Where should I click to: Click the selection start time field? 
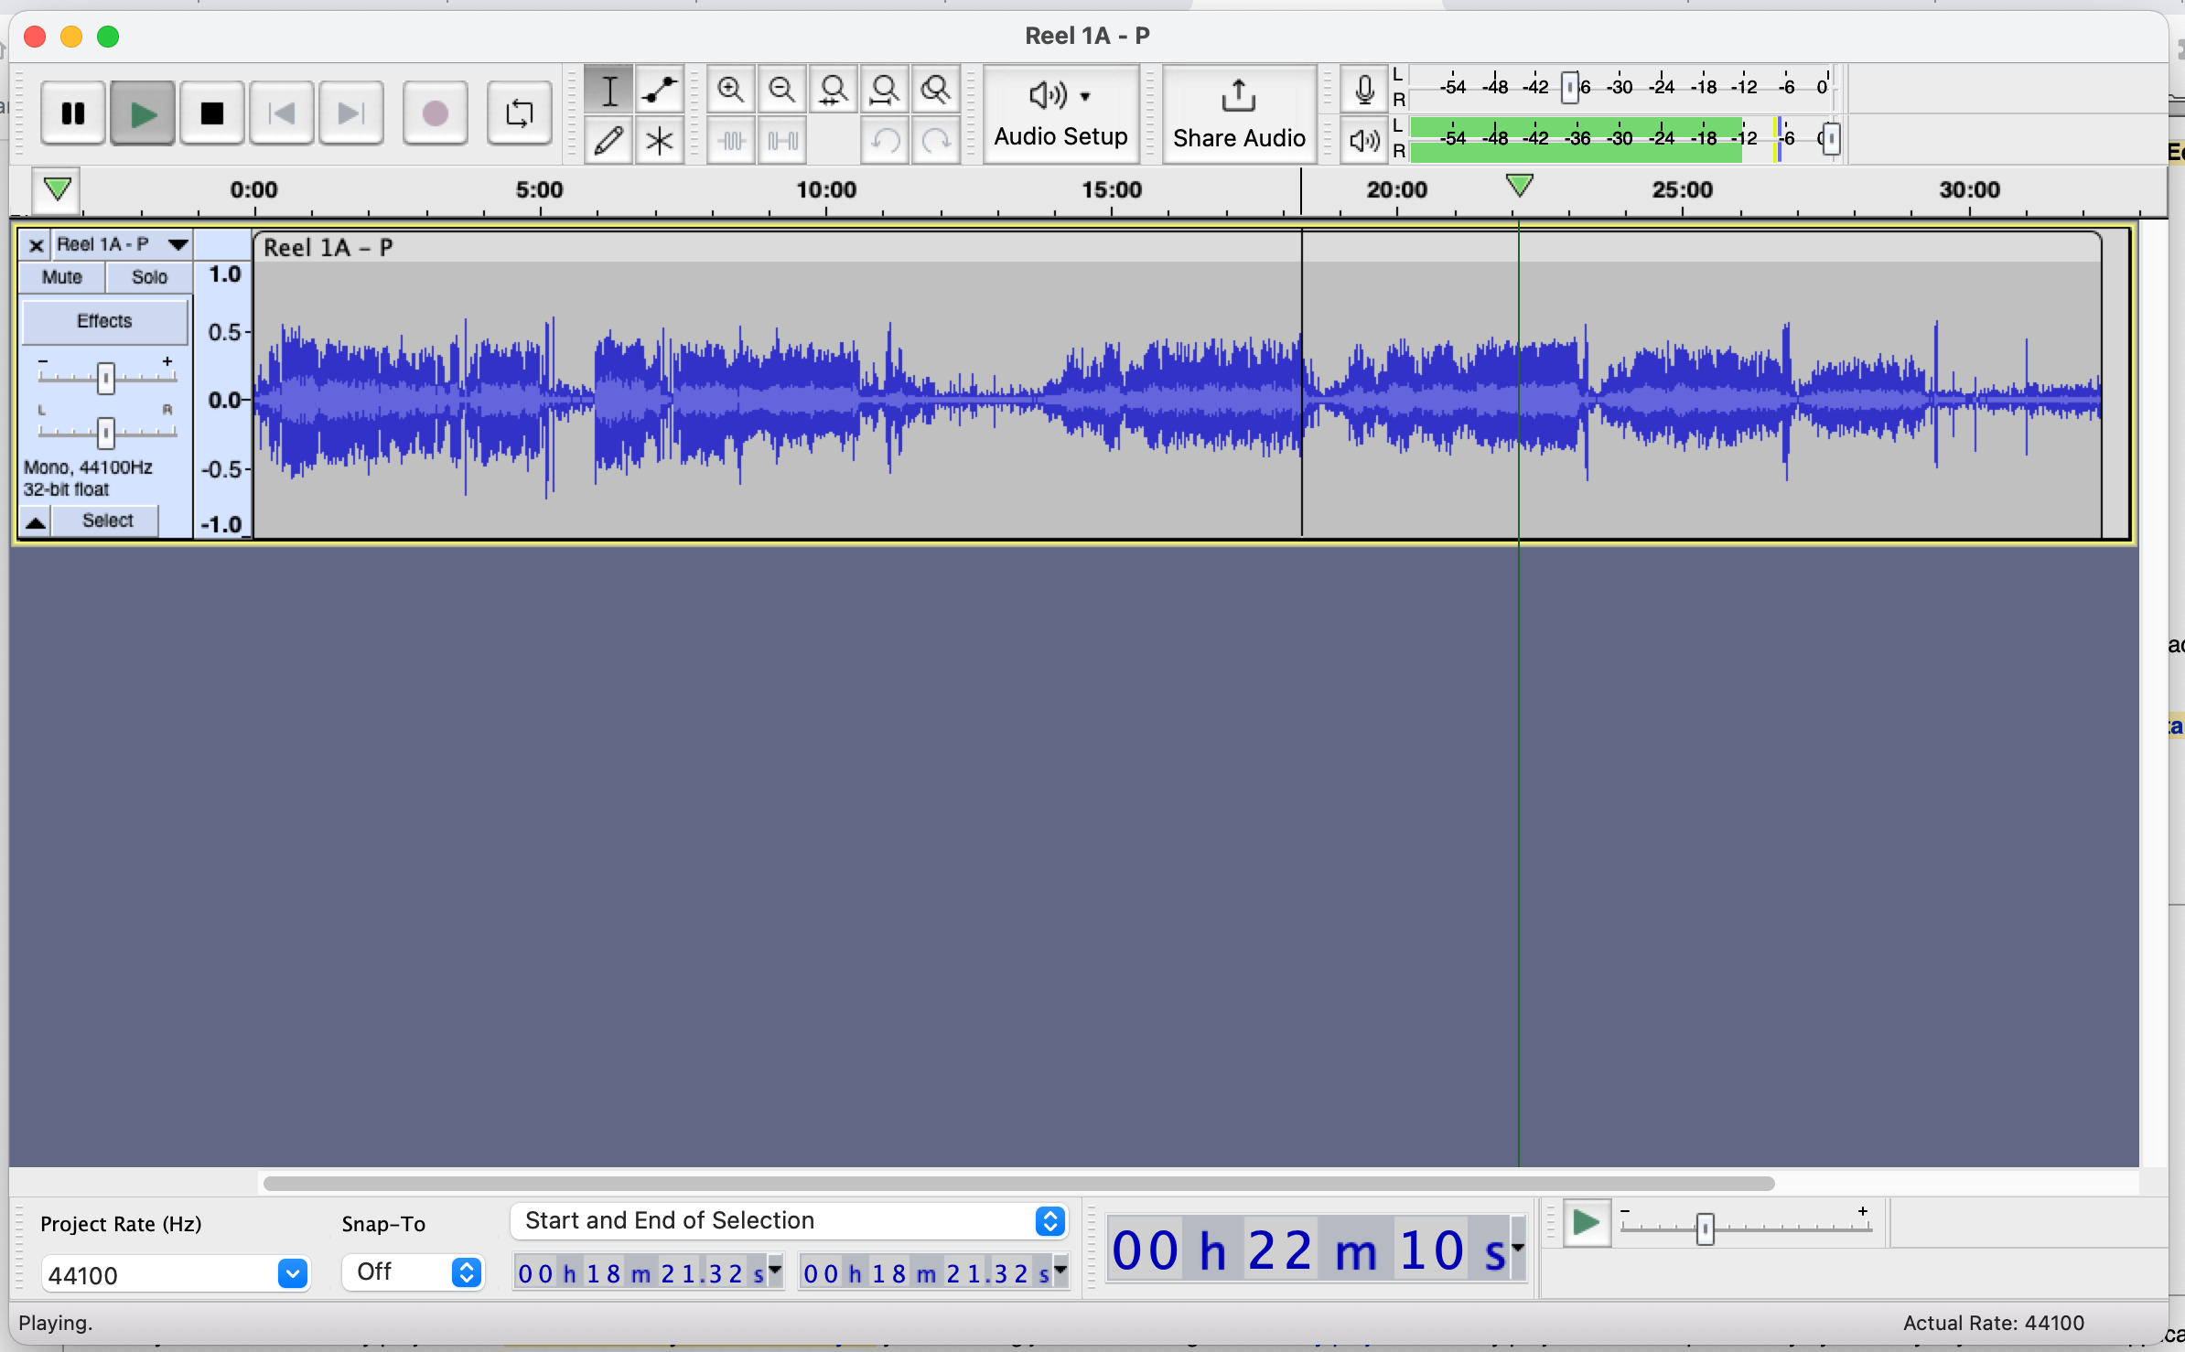click(640, 1273)
